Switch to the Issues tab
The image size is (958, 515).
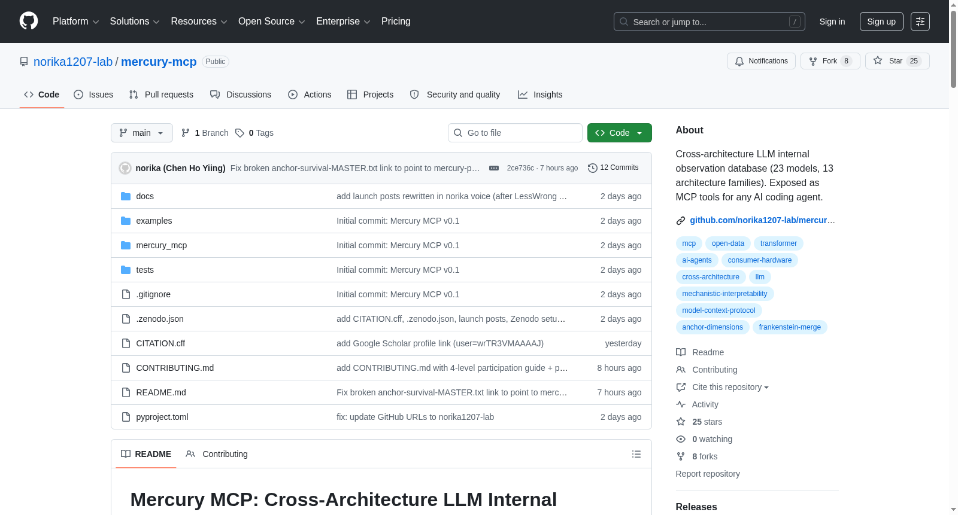93,95
